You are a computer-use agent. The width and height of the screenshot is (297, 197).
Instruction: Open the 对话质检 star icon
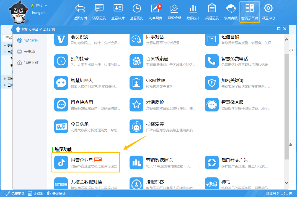pyautogui.click(x=136, y=105)
